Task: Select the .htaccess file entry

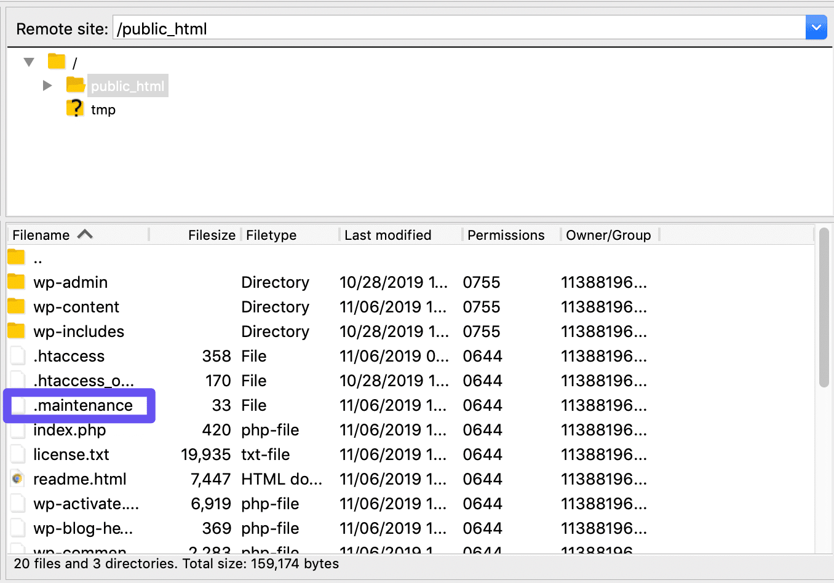Action: tap(68, 355)
